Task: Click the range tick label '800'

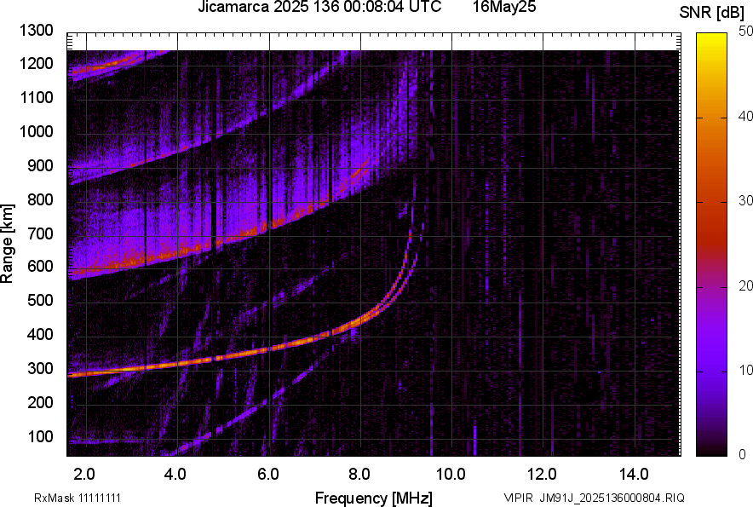Action: 40,199
